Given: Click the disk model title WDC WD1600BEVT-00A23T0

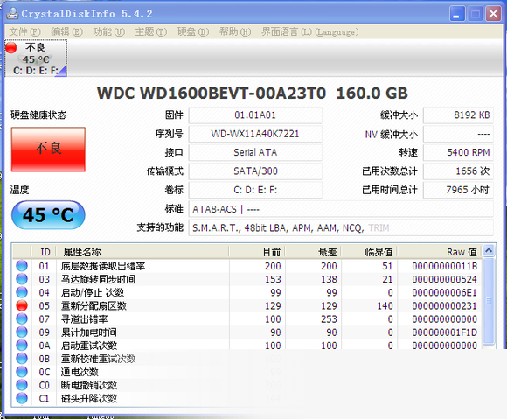Looking at the screenshot, I should point(212,94).
